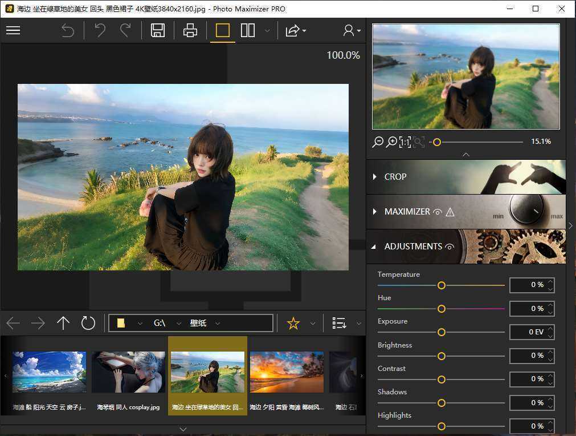
Task: Expand the MAXIMIZER panel
Action: (375, 211)
